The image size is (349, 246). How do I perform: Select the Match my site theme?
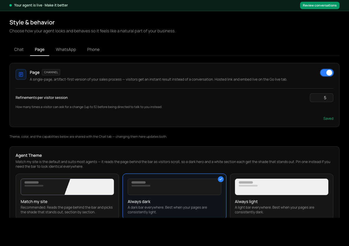[x=67, y=196]
